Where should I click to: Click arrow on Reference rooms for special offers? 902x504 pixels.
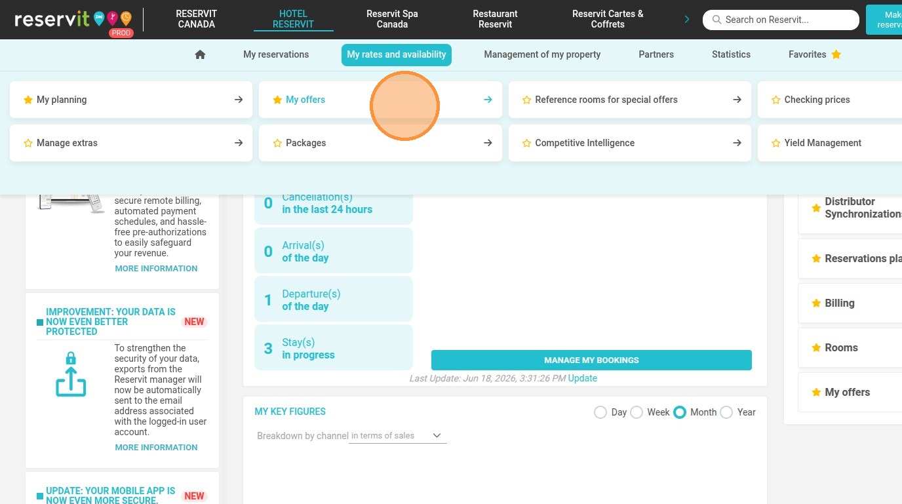click(x=737, y=100)
